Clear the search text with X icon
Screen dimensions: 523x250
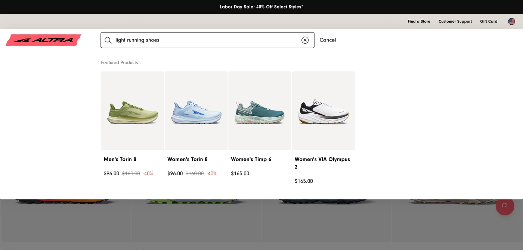pyautogui.click(x=305, y=40)
